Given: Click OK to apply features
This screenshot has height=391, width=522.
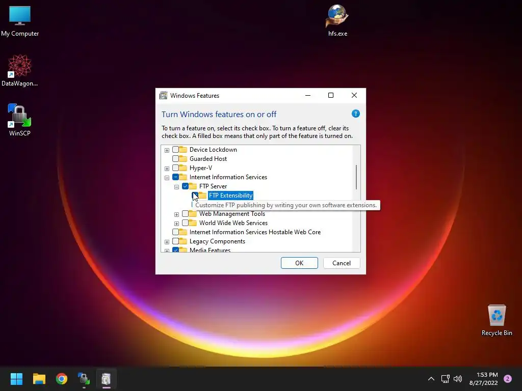Looking at the screenshot, I should coord(299,263).
